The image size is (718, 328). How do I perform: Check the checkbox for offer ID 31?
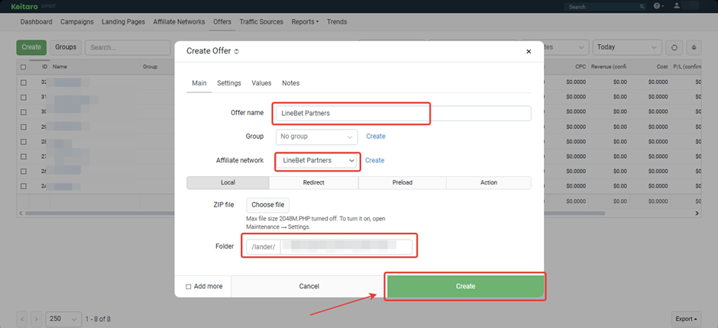tap(24, 97)
